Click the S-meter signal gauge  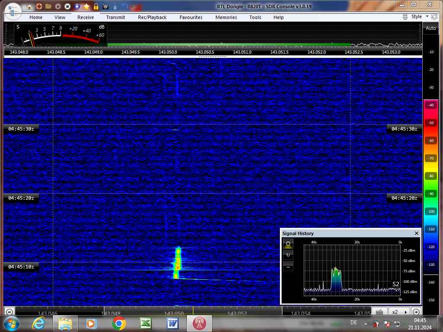pos(61,35)
